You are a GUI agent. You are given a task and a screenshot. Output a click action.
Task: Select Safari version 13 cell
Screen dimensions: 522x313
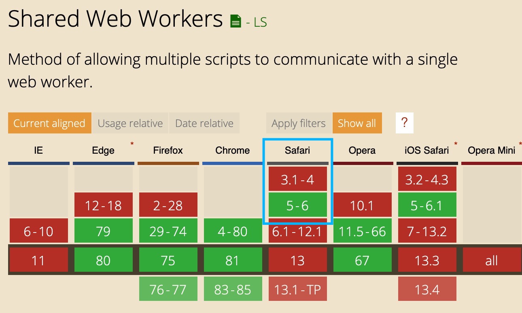(297, 260)
